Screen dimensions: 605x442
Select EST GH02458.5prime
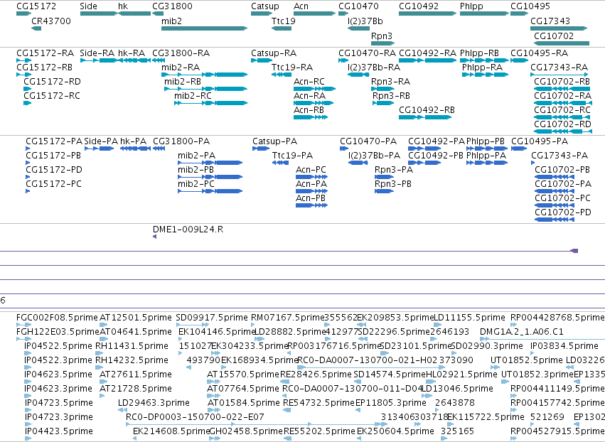point(246,431)
